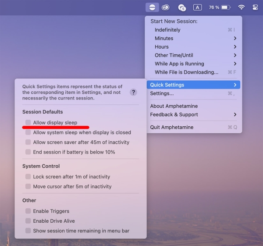Open Settings... from the menu
This screenshot has width=263, height=246.
pos(193,93)
